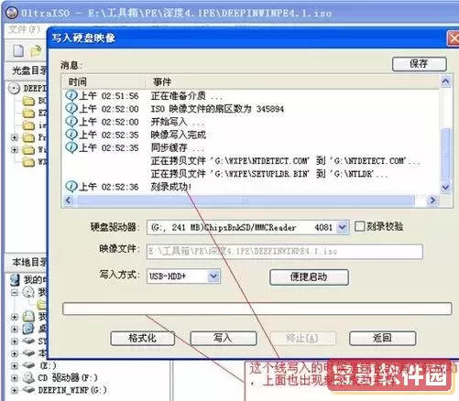Click the 事件 column header

pyautogui.click(x=292, y=81)
